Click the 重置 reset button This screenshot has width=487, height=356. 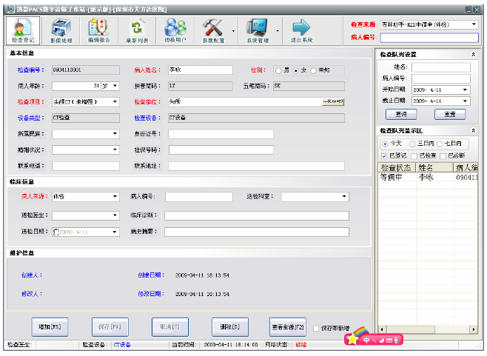pyautogui.click(x=450, y=114)
